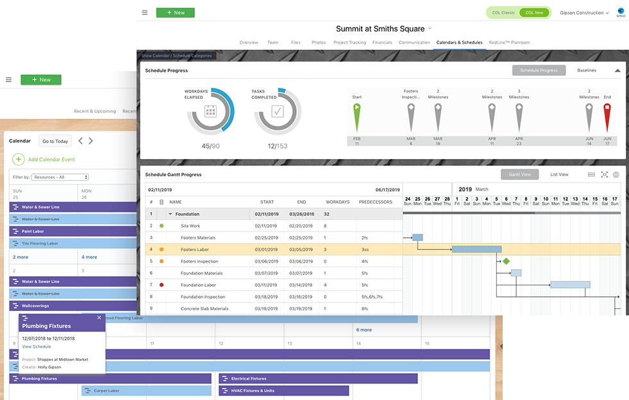Open the hamburger menu in the calendar window
The image size is (629, 400).
point(9,80)
